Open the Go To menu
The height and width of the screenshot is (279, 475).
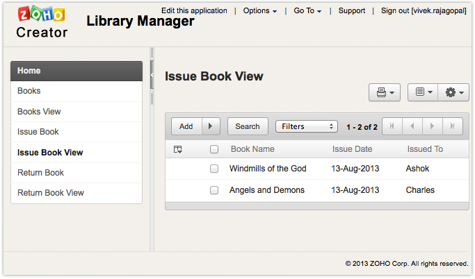(x=307, y=11)
